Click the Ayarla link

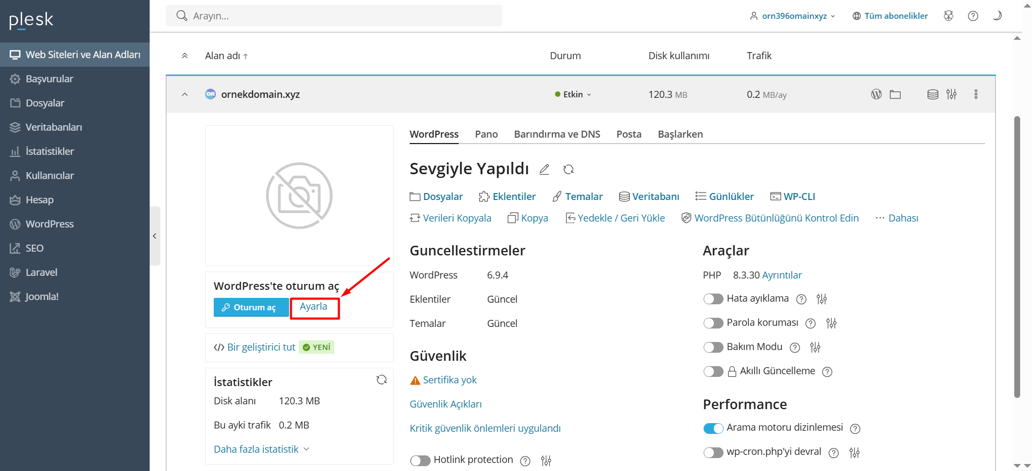pyautogui.click(x=313, y=306)
